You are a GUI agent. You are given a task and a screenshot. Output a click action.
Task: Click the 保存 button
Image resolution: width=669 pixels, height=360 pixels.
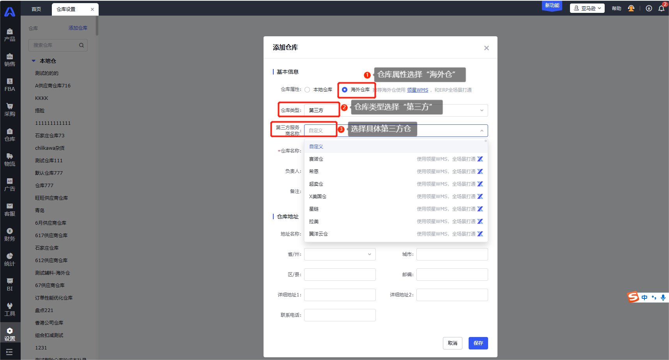(x=478, y=343)
